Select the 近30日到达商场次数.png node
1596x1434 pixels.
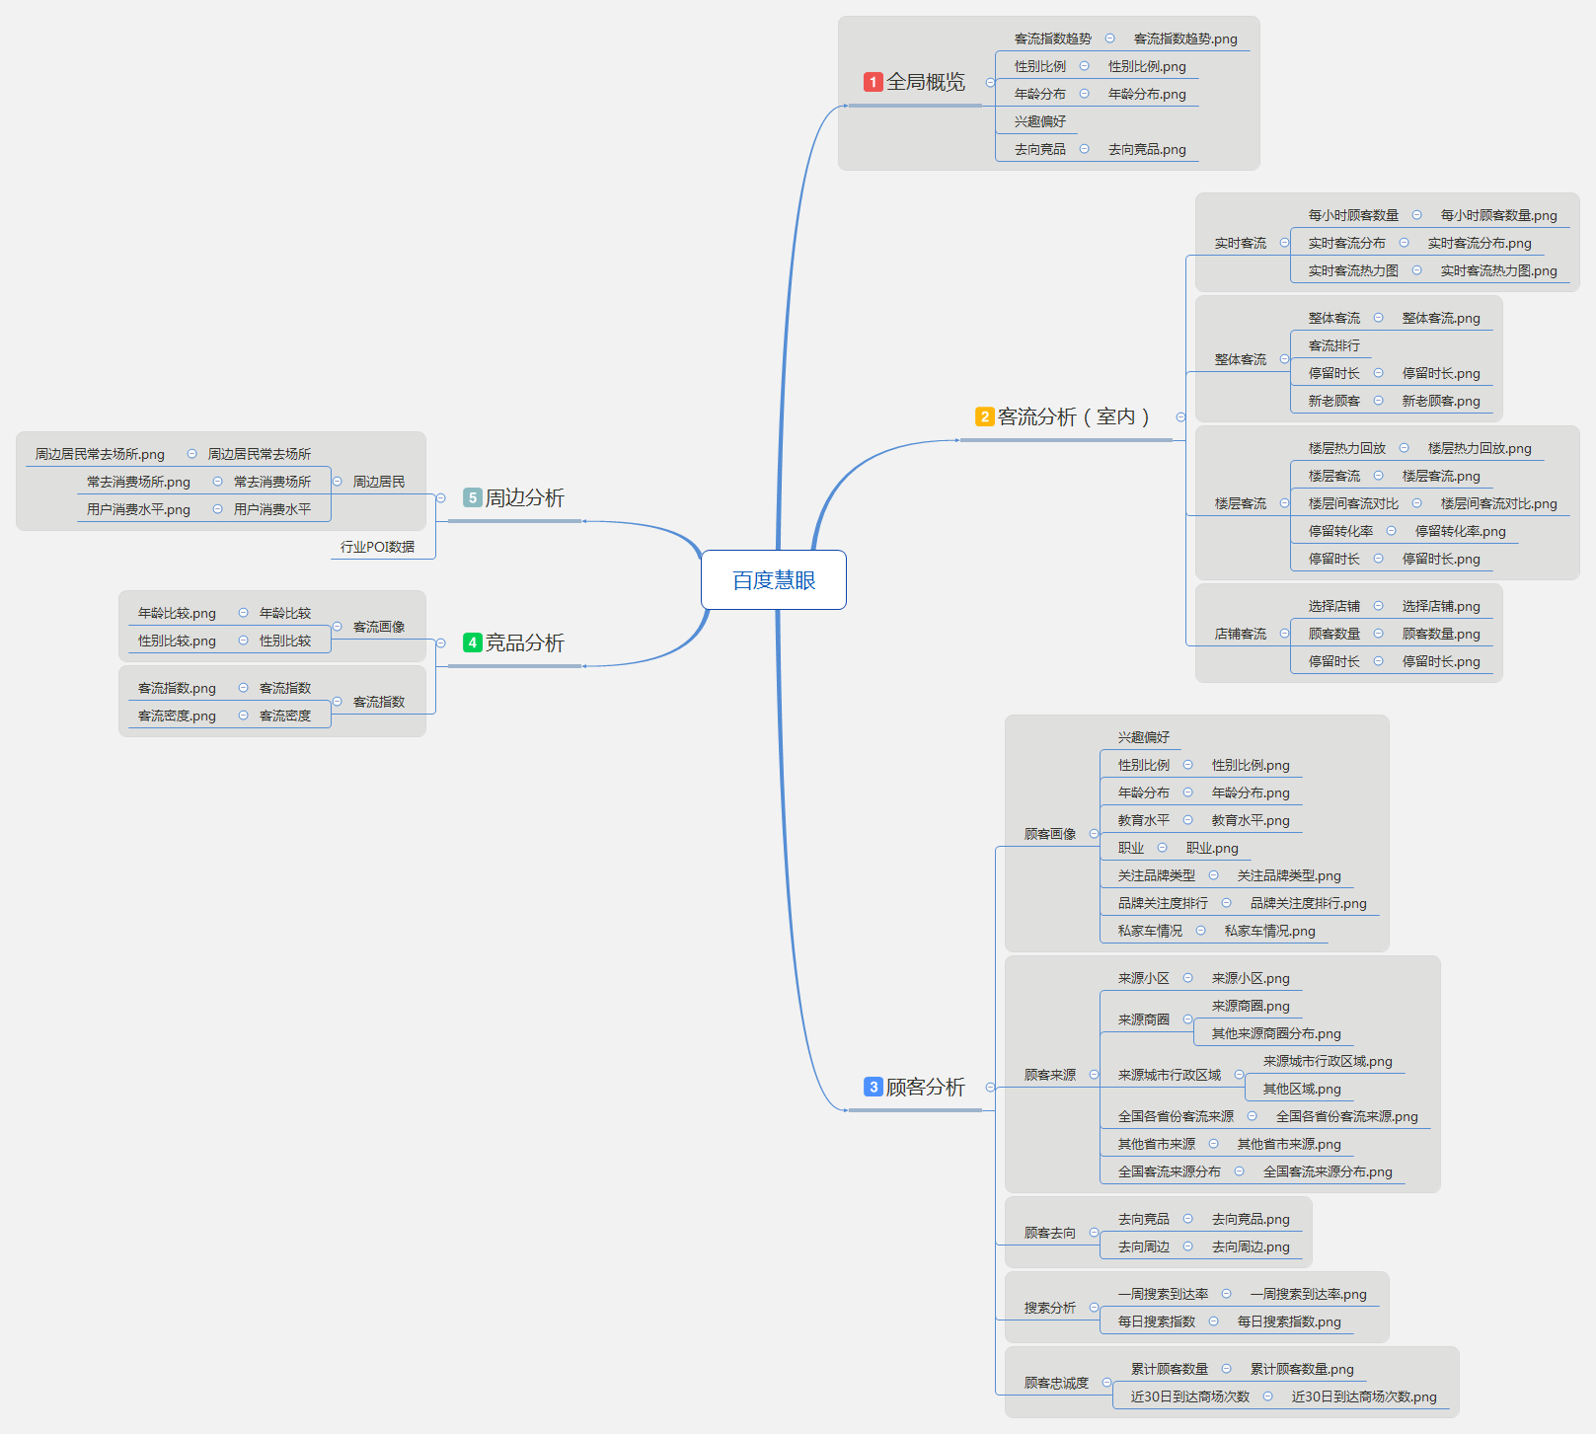click(x=1364, y=1396)
